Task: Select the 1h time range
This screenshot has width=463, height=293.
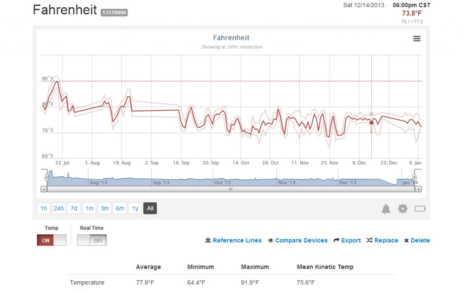Action: point(43,209)
